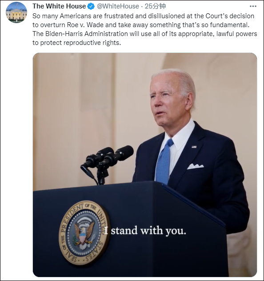Open the @WhiteHouse handle link

coord(118,6)
